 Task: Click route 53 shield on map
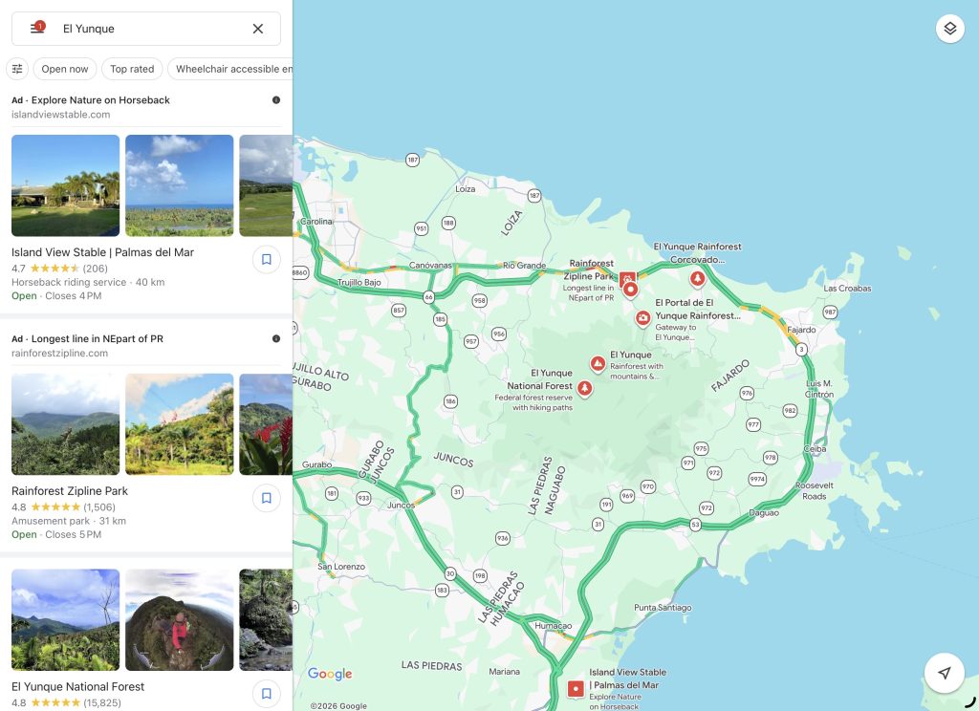click(695, 525)
